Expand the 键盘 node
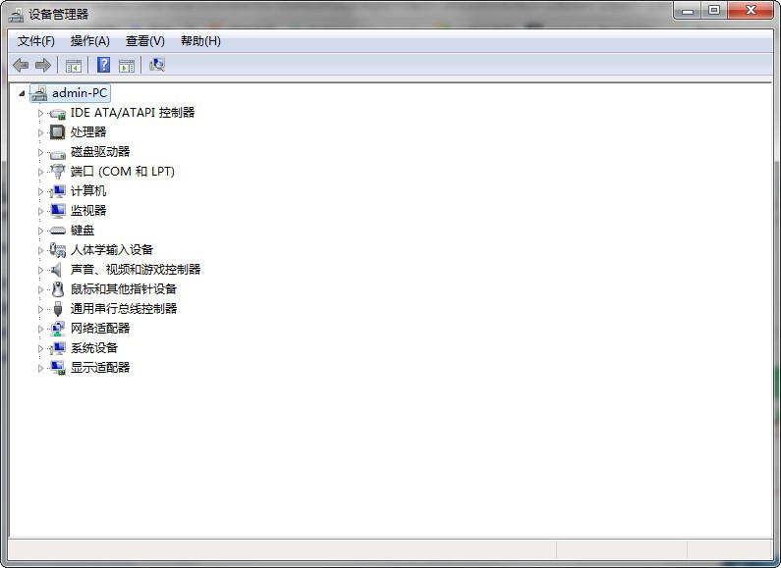Screen dimensions: 781x568 [x=40, y=231]
